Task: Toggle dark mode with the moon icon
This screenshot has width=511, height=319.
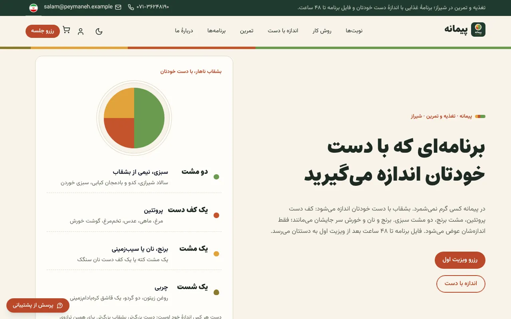Action: point(99,31)
